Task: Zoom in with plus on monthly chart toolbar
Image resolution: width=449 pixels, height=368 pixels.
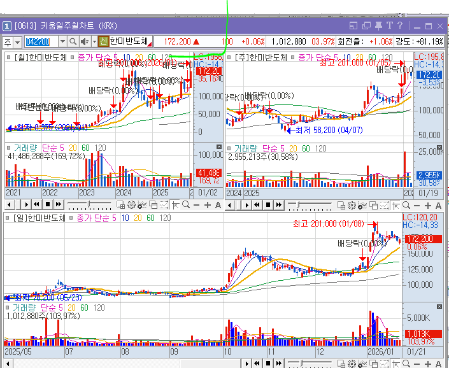Action: pos(208,205)
